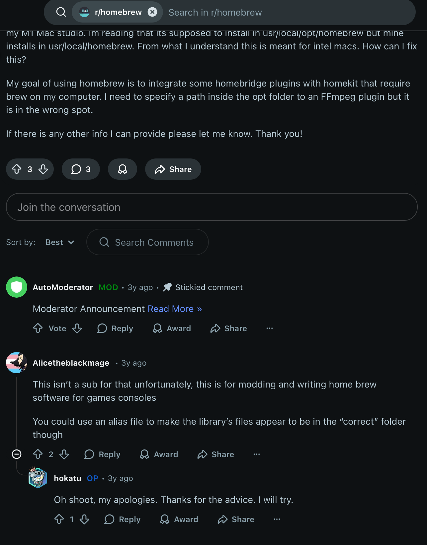Open Alicetheblackmage's profile avatar
Viewport: 427px width, 545px height.
(17, 363)
